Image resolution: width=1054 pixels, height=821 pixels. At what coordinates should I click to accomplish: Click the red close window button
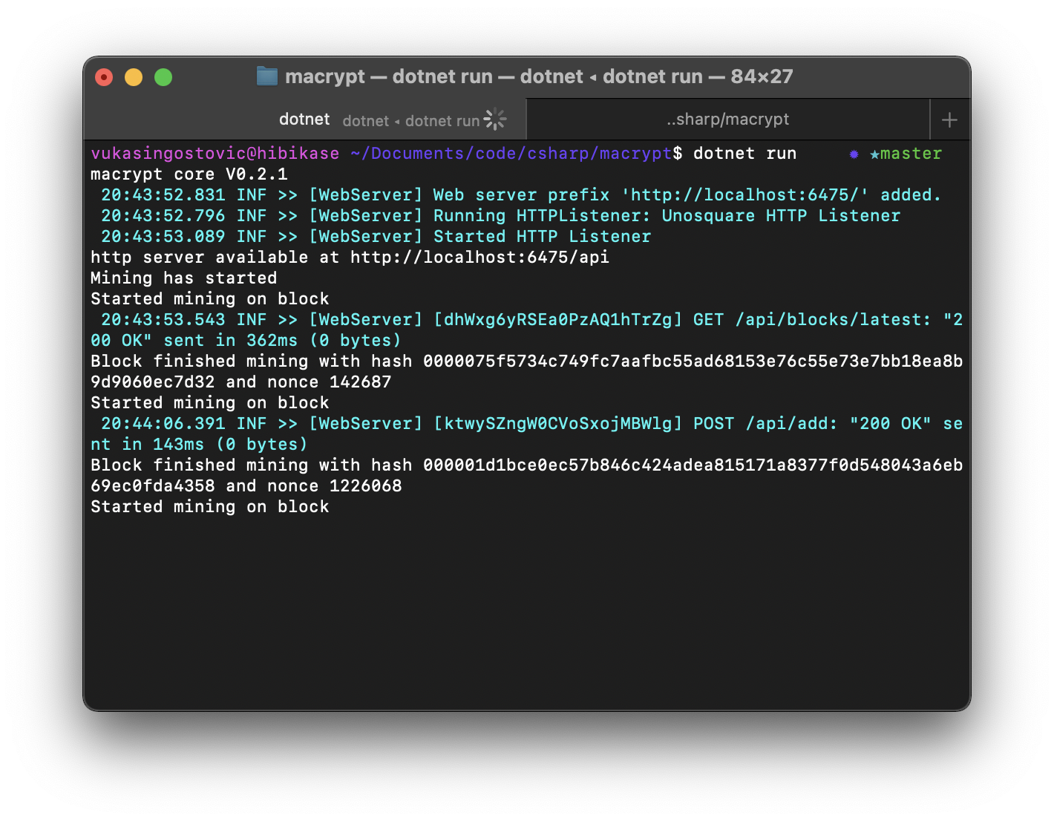(104, 77)
